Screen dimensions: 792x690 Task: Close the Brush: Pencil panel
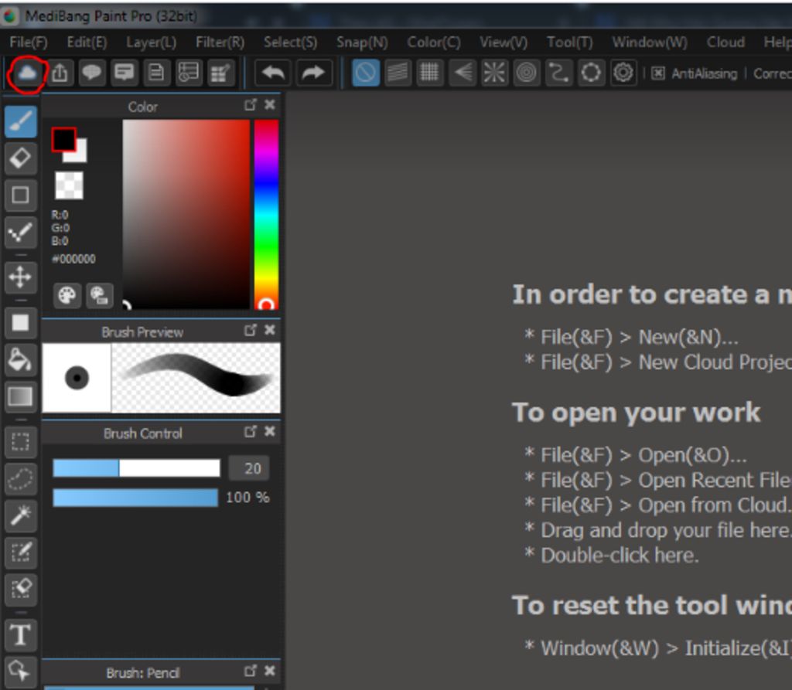[270, 671]
